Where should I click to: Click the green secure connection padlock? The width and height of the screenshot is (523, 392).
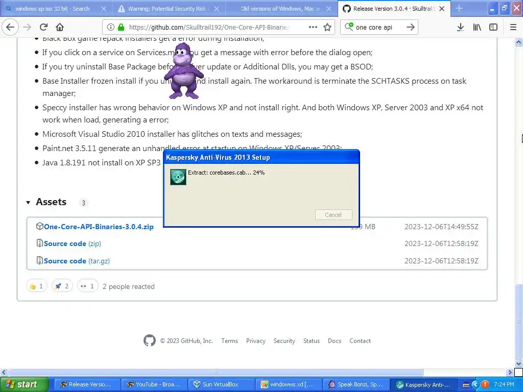[x=121, y=28]
